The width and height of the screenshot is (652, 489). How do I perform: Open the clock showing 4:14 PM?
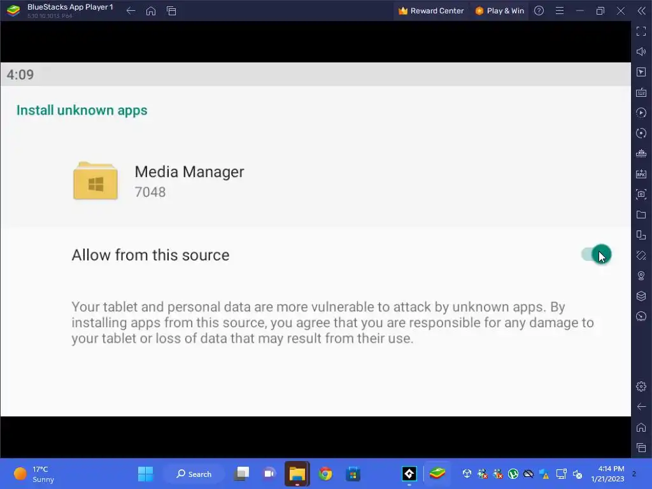[x=607, y=474]
